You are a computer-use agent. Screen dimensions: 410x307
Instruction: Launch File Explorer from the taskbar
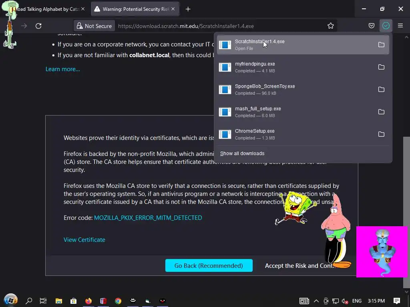59,301
